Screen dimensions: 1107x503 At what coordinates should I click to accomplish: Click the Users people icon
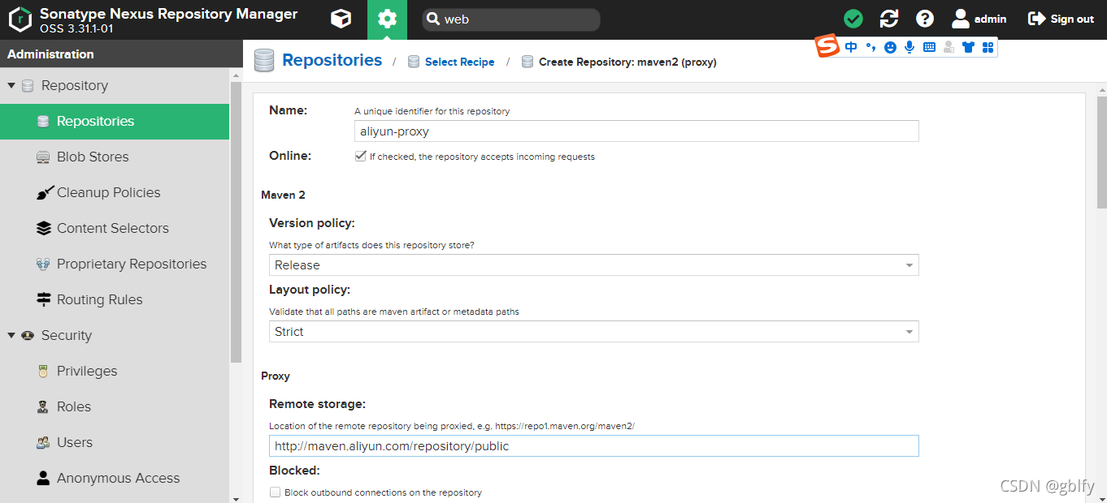[44, 443]
